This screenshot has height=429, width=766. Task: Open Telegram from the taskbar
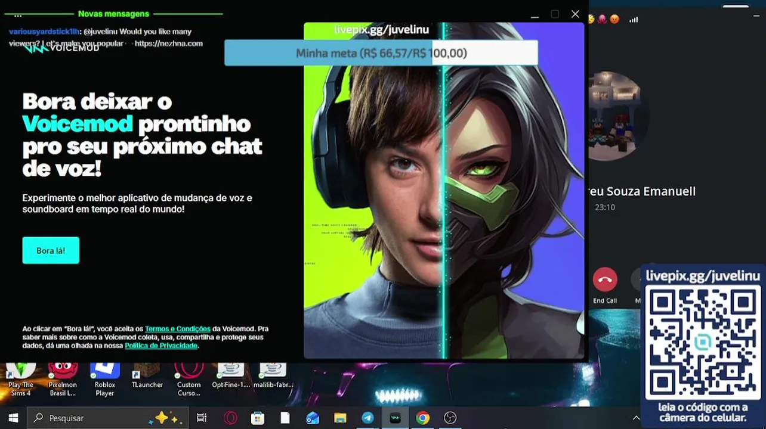[367, 418]
